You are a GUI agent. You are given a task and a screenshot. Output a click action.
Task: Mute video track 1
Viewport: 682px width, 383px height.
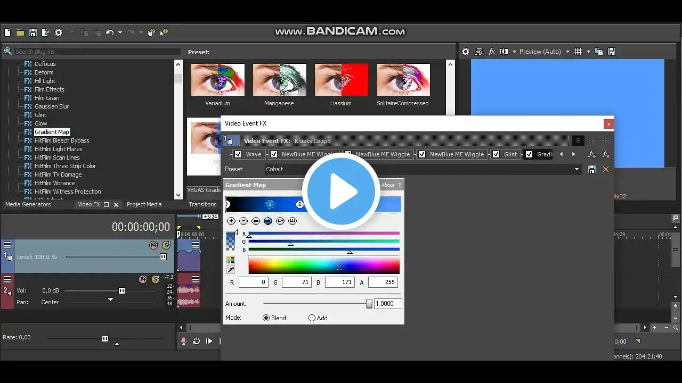click(153, 245)
